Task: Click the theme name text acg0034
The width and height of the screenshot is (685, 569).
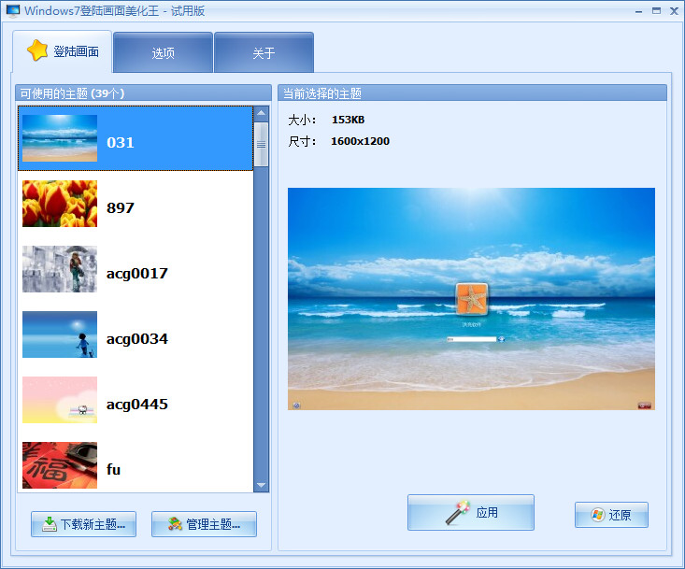Action: click(x=137, y=339)
